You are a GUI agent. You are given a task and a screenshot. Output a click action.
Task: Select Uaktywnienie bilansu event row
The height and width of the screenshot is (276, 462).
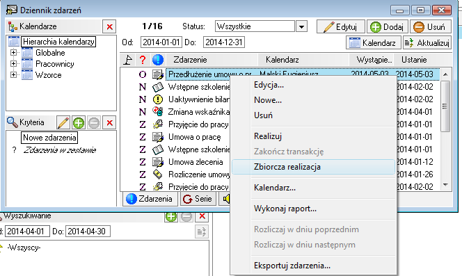point(199,99)
